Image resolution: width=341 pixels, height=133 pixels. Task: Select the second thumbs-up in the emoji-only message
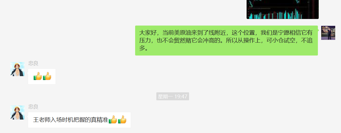[x=47, y=76]
